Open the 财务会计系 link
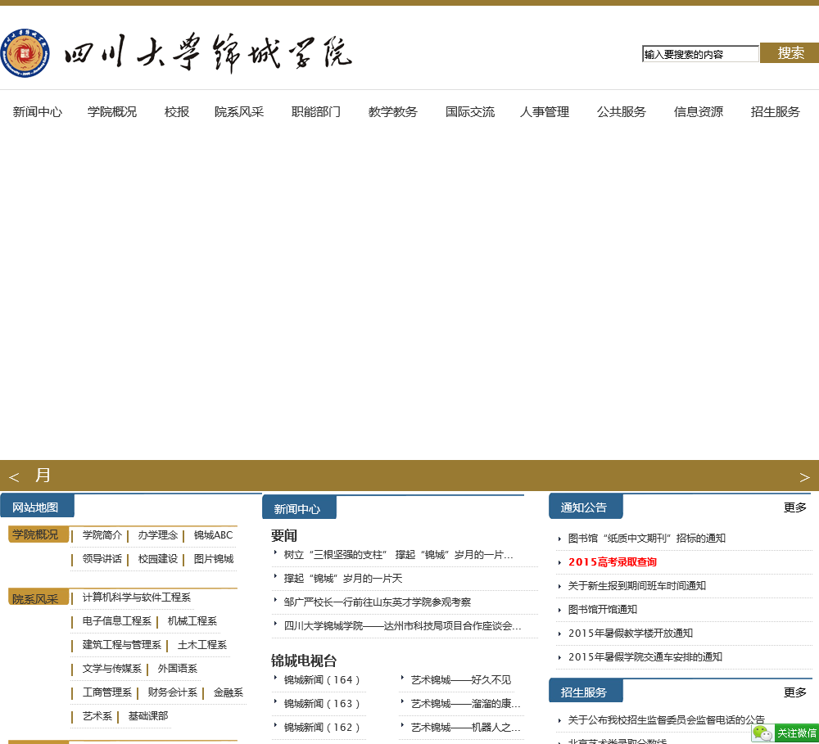819x744 pixels. [x=172, y=692]
